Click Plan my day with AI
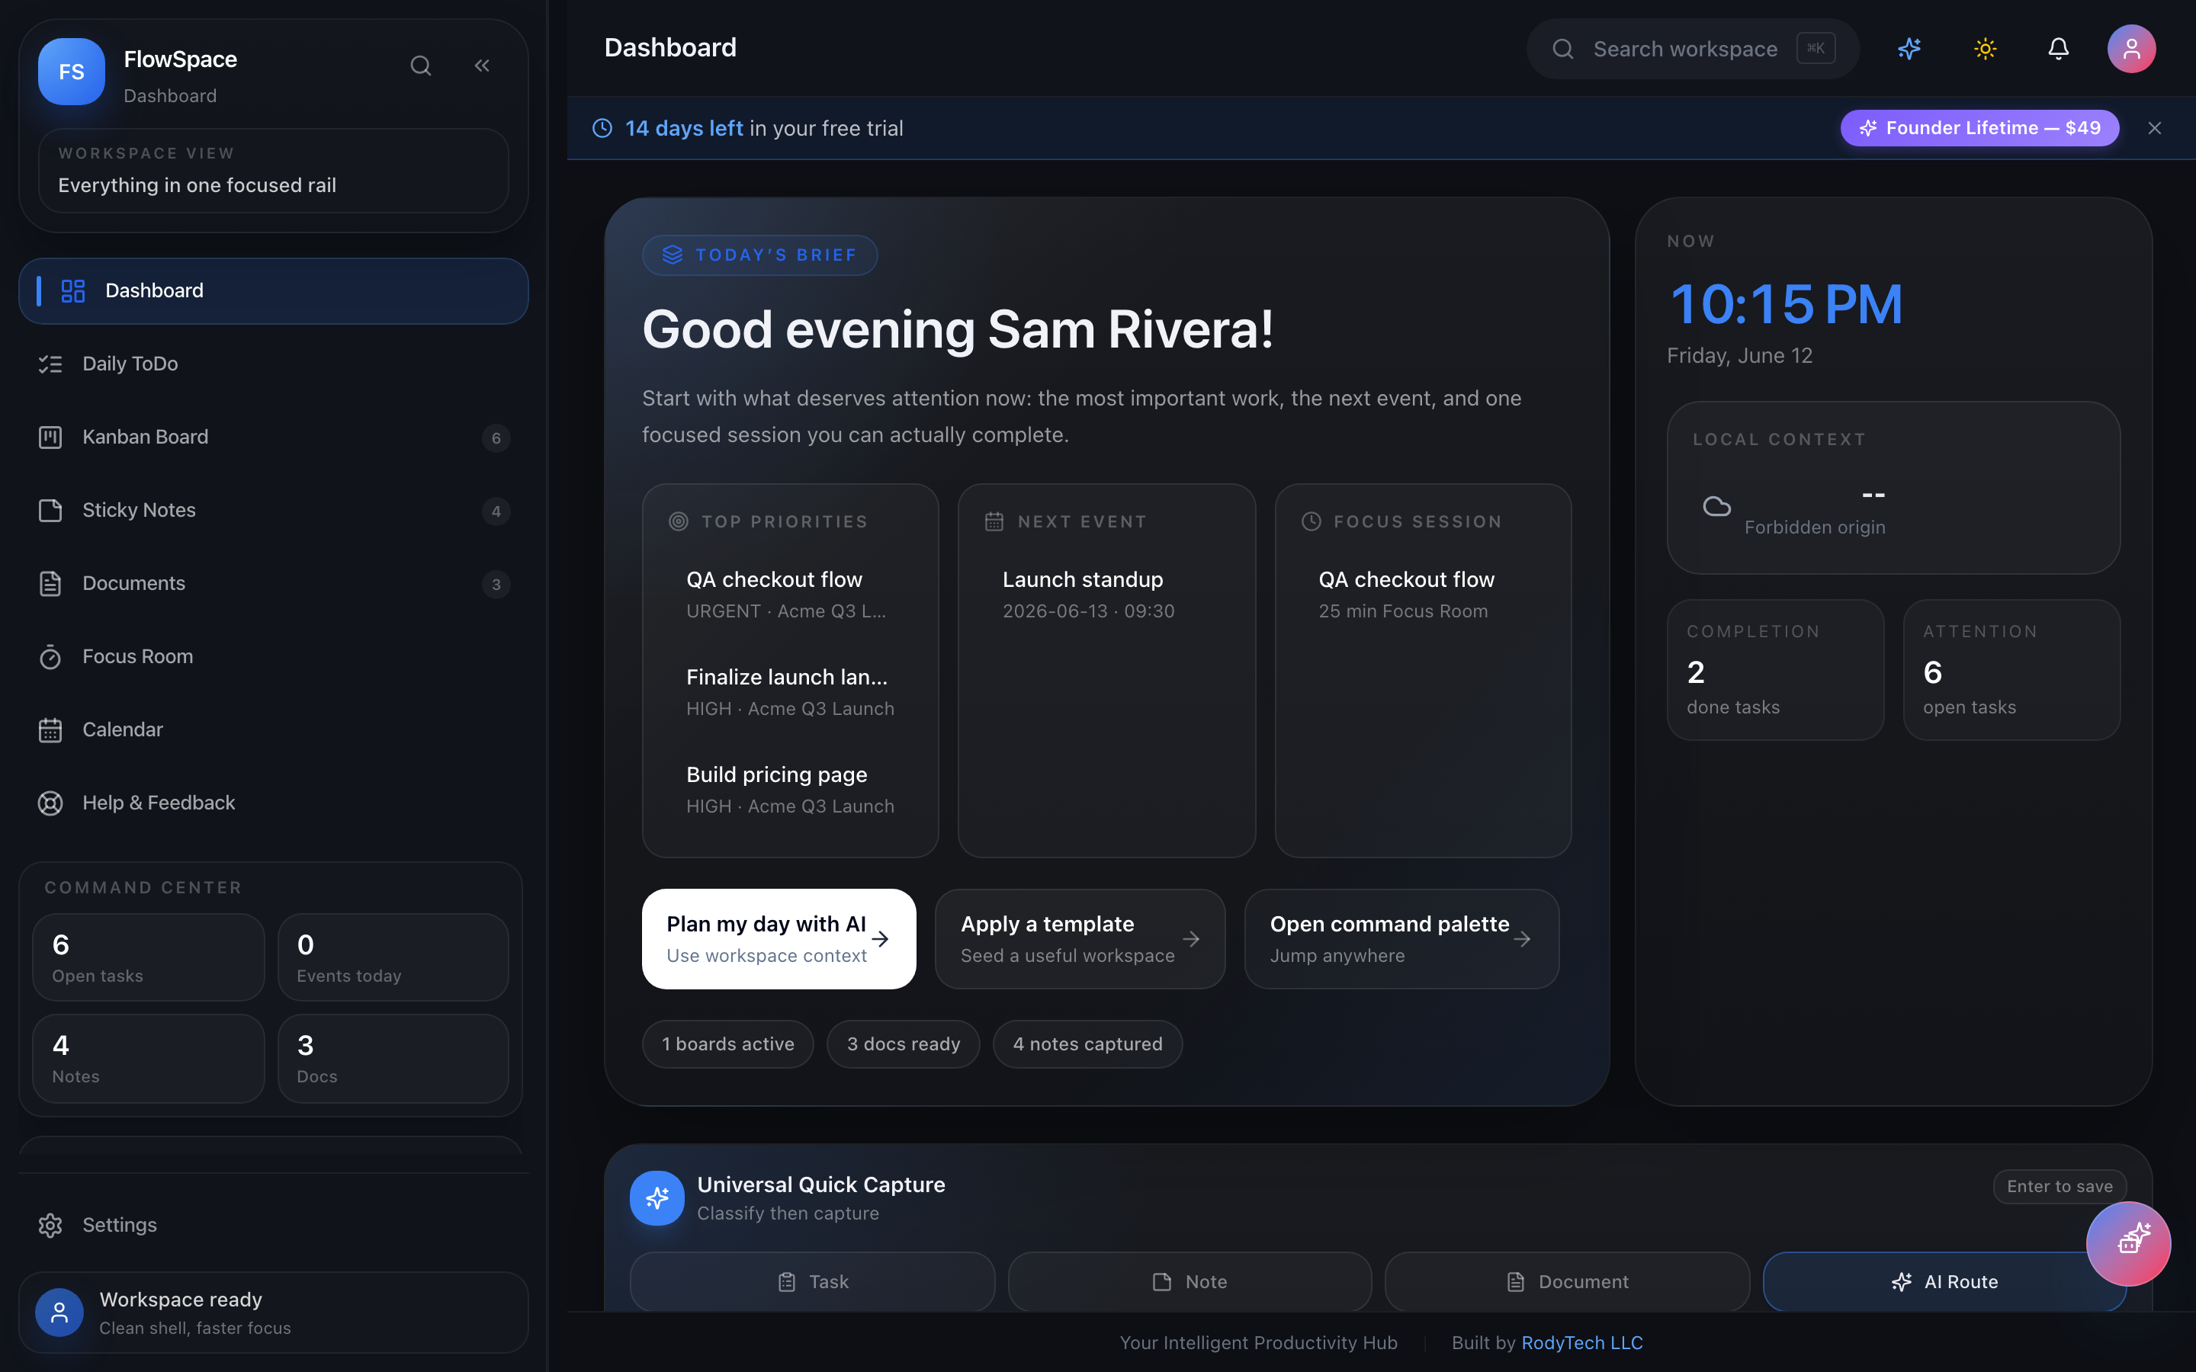The image size is (2196, 1372). click(x=779, y=938)
